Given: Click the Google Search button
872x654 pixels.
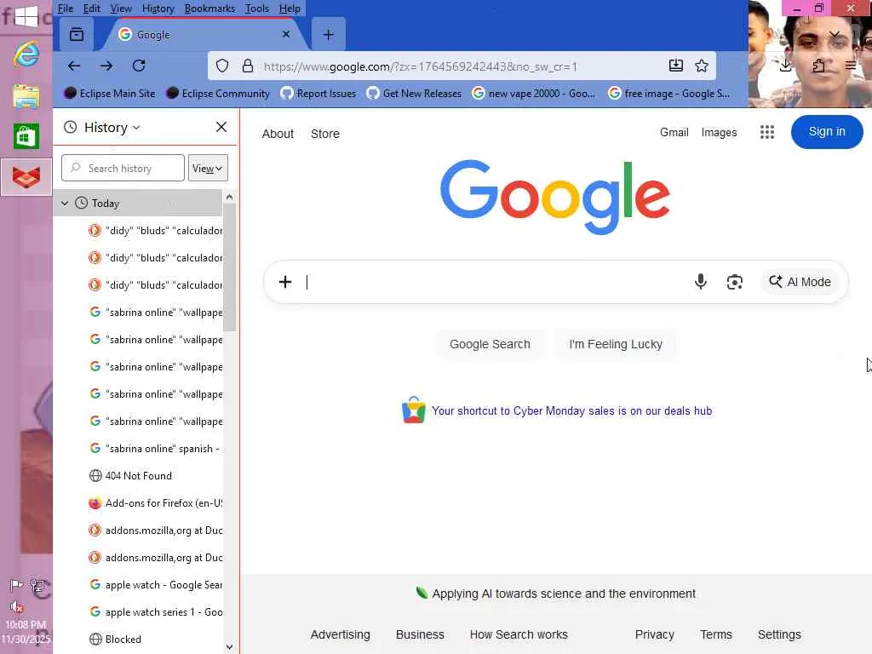Looking at the screenshot, I should click(490, 344).
